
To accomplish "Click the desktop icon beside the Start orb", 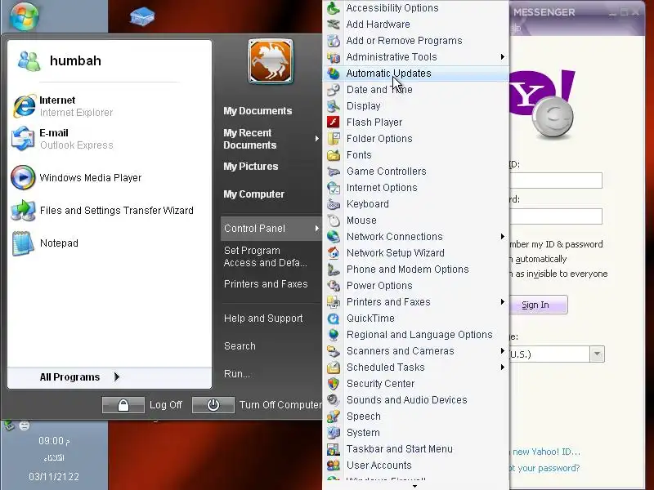I will [142, 16].
